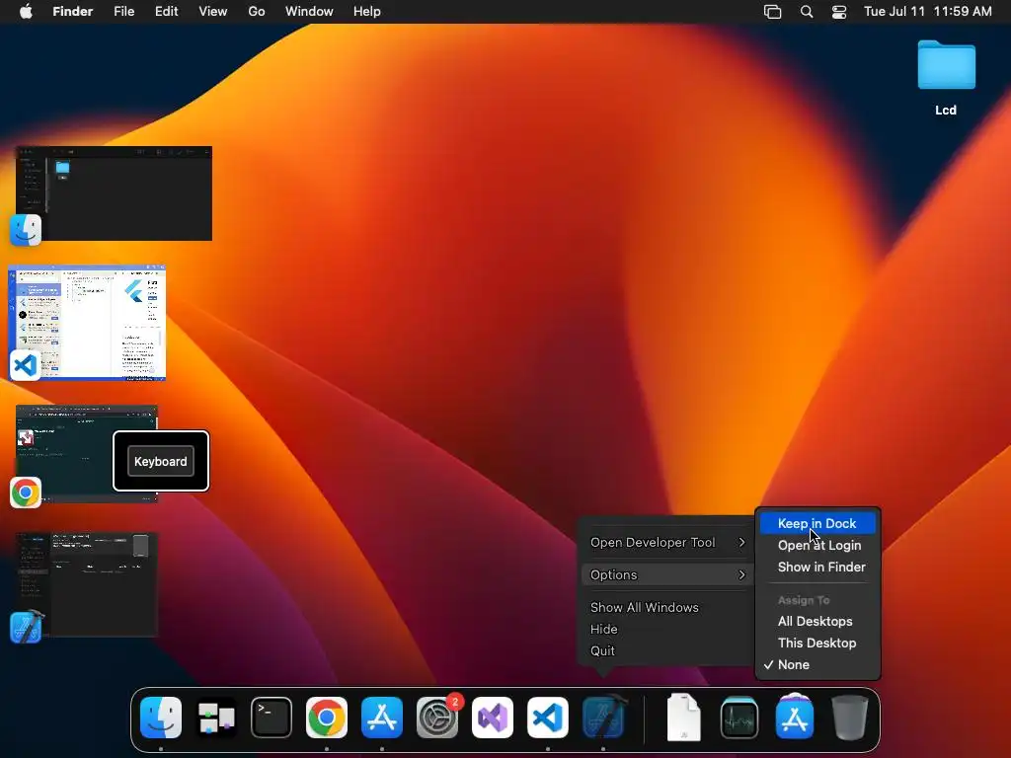Open the Edit menu

coord(166,12)
